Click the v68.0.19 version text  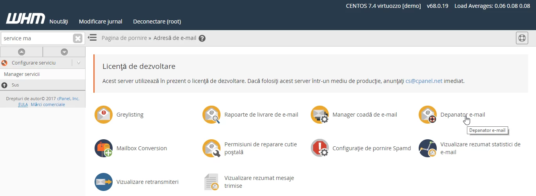tap(438, 6)
